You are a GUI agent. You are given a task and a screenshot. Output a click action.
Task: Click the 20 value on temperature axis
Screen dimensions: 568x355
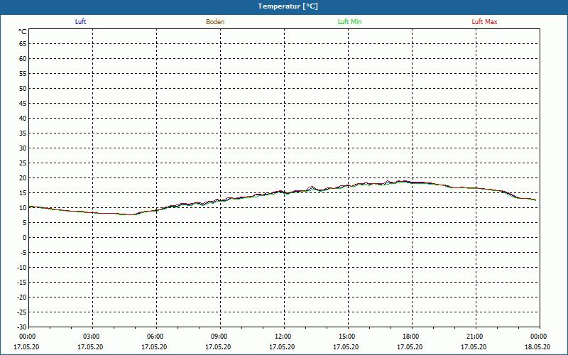[x=23, y=178]
